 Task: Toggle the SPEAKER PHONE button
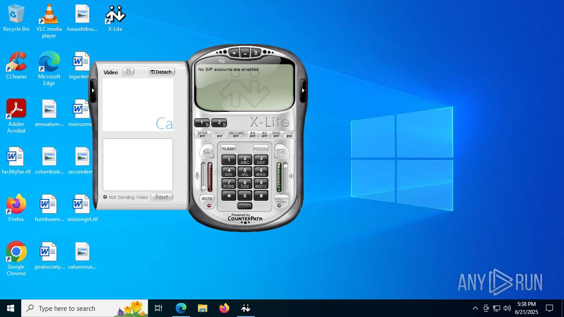282,202
